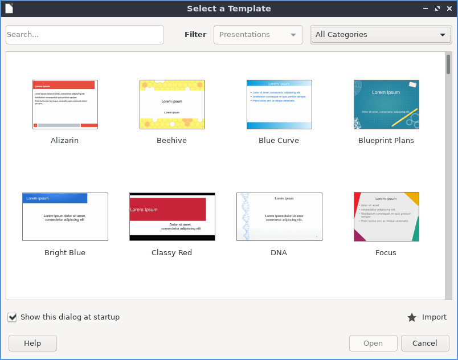This screenshot has height=360, width=458.
Task: Select the Classy Red template
Action: click(x=172, y=216)
